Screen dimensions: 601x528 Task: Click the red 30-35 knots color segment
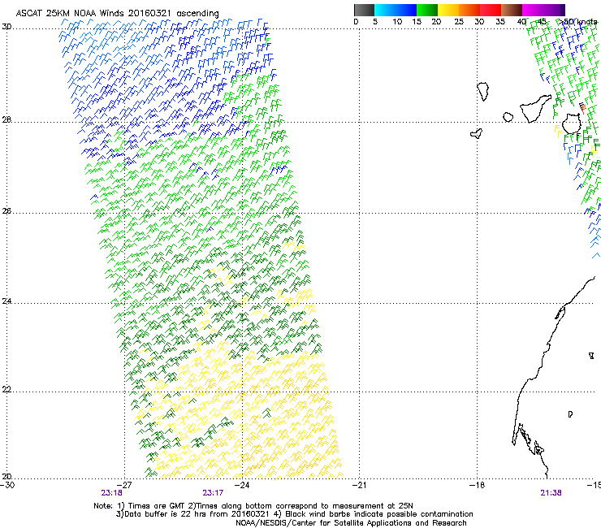491,10
